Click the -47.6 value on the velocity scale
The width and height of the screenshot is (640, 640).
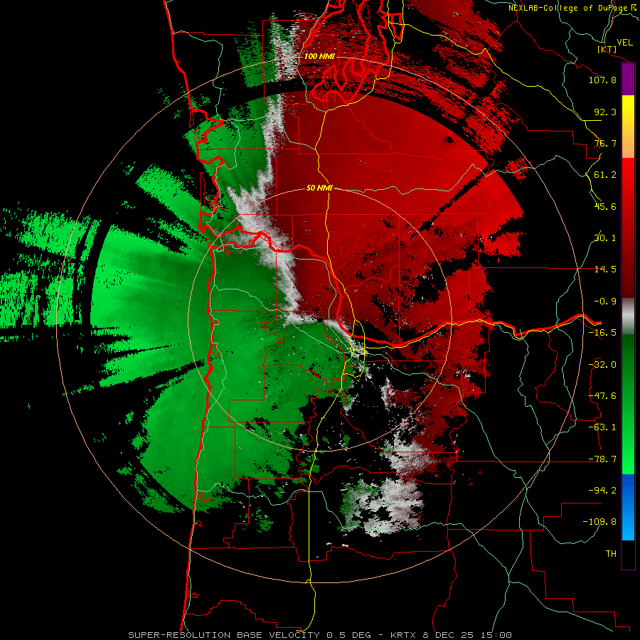(602, 396)
